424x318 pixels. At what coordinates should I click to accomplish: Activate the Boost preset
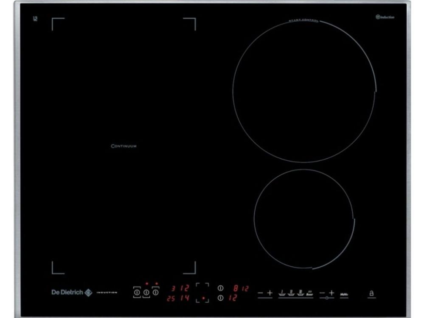pos(310,293)
